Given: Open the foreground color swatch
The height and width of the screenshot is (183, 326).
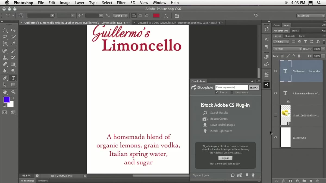Looking at the screenshot, I should point(7,100).
